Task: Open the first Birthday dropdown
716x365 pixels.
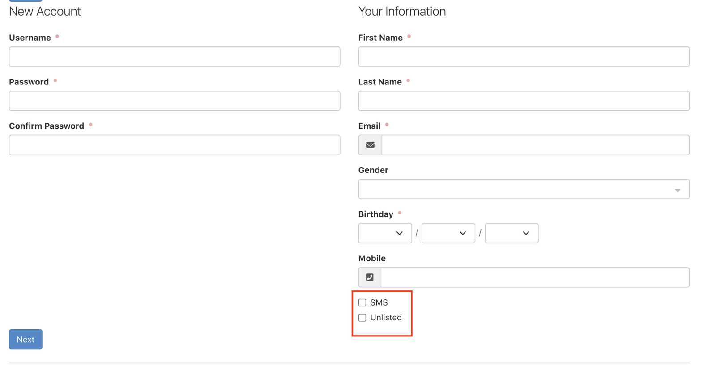Action: coord(385,233)
